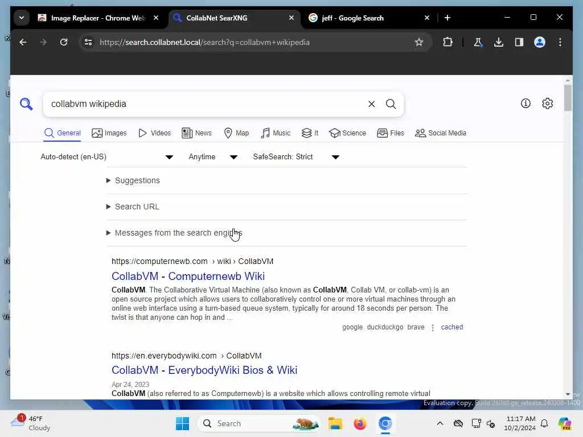Open the Downloads icon in toolbar
Screen dimensions: 583x437
(499, 42)
